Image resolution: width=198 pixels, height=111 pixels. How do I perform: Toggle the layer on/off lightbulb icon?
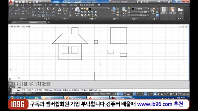[x=82, y=9]
